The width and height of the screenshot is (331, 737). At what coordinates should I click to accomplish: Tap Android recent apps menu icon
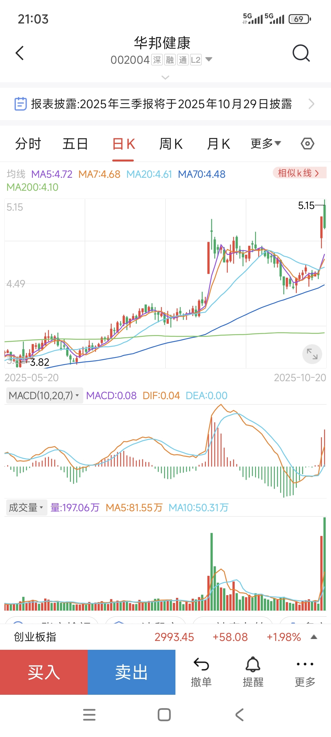coord(89,715)
